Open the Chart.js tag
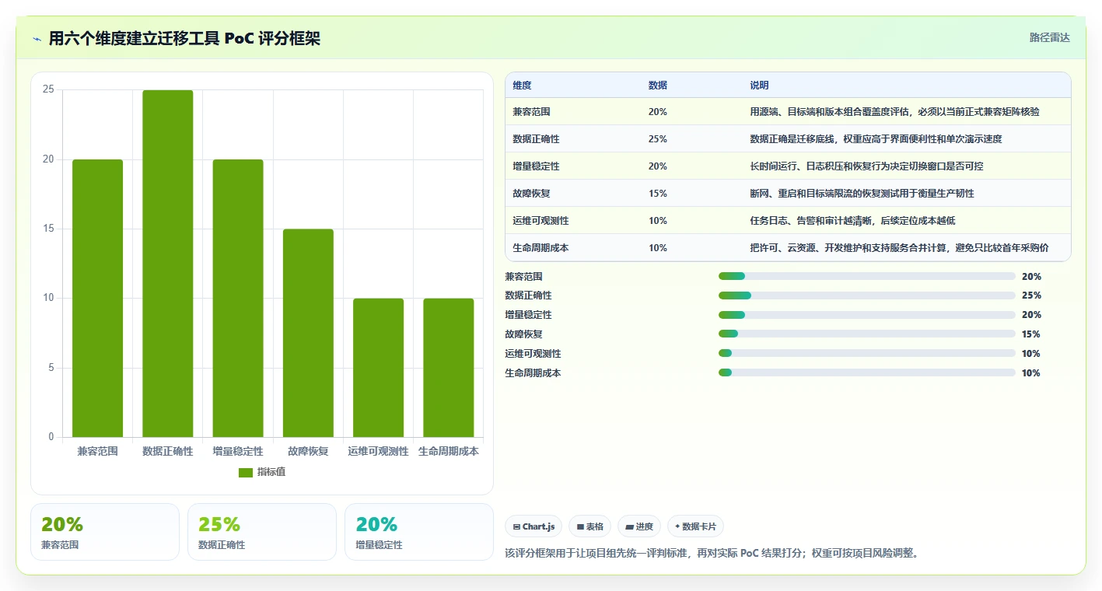Image resolution: width=1102 pixels, height=591 pixels. [x=534, y=526]
